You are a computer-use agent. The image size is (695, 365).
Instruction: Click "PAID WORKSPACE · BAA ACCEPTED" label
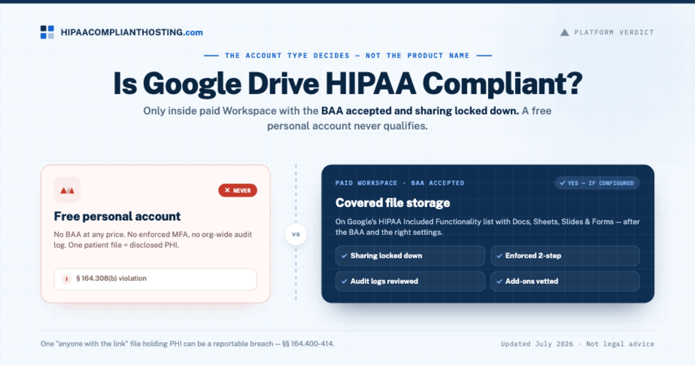coord(400,183)
